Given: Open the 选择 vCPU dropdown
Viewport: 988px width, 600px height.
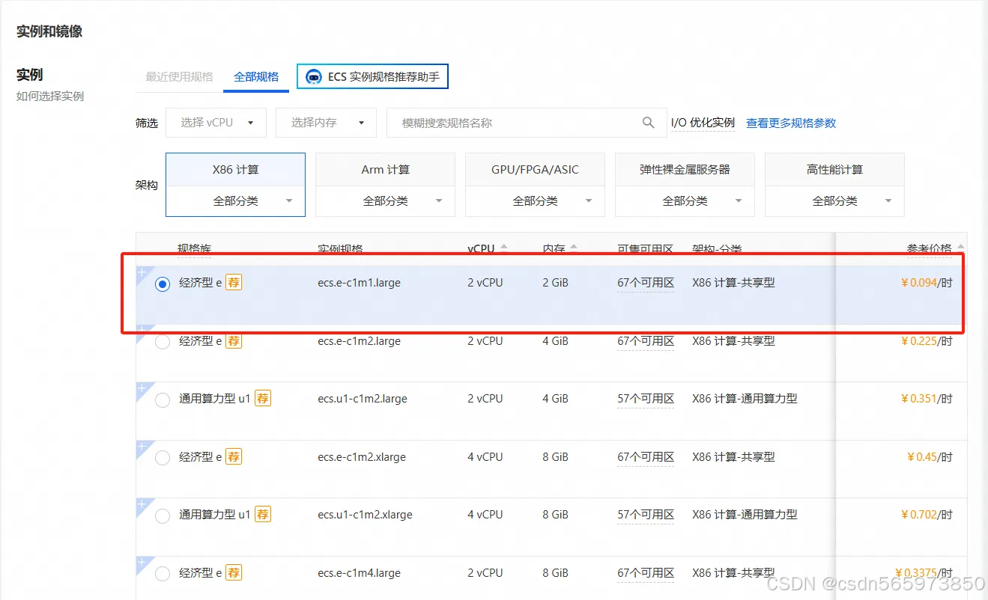Looking at the screenshot, I should pyautogui.click(x=216, y=123).
